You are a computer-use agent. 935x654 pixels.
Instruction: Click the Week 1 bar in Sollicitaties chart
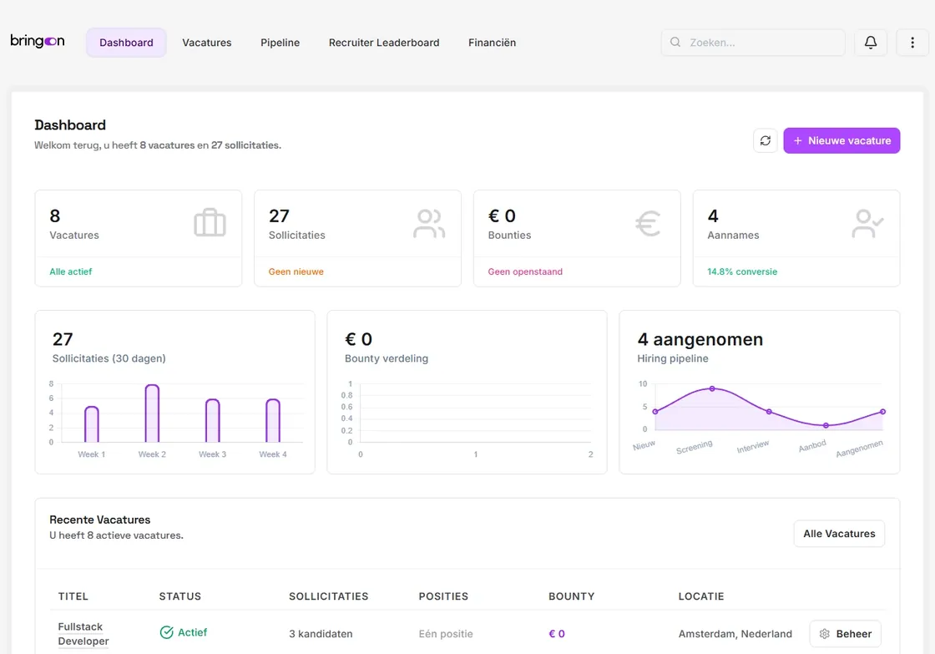[x=91, y=424]
